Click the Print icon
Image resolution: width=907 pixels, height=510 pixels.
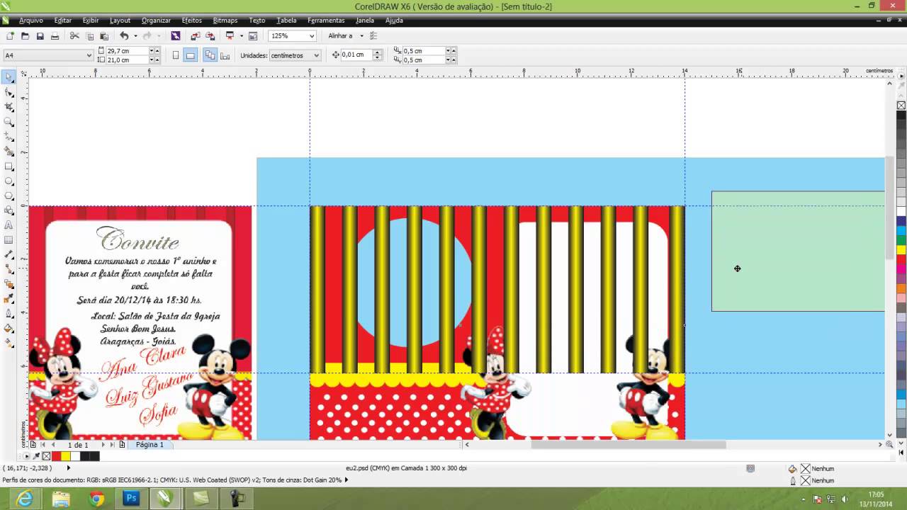coord(55,35)
